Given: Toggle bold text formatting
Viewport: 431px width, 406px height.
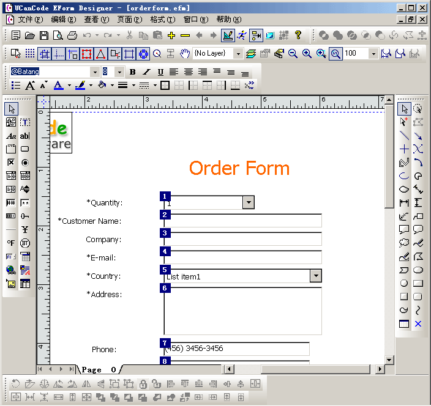Looking at the screenshot, I should click(133, 72).
